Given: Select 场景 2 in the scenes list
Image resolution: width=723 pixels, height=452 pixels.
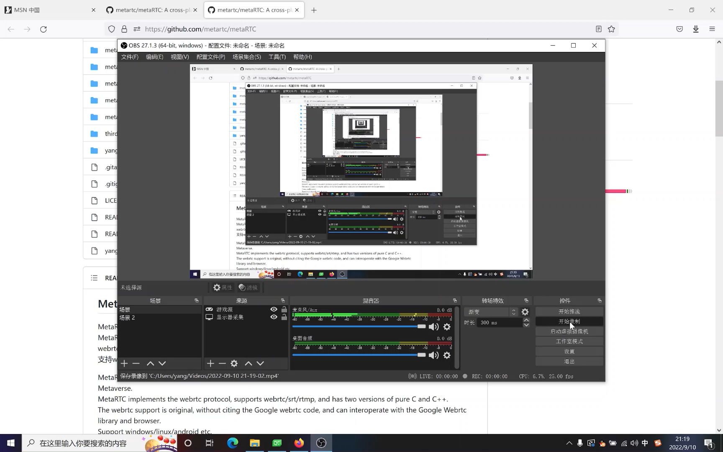Looking at the screenshot, I should pos(159,318).
